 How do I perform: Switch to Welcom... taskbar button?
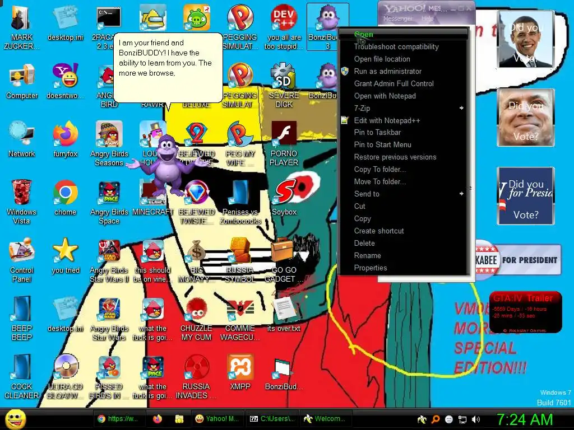(x=325, y=419)
